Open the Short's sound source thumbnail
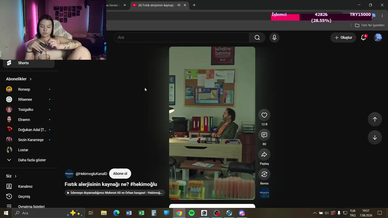 pyautogui.click(x=264, y=193)
